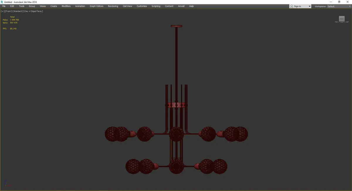
Task: Open the Rendering menu
Action: 113,6
